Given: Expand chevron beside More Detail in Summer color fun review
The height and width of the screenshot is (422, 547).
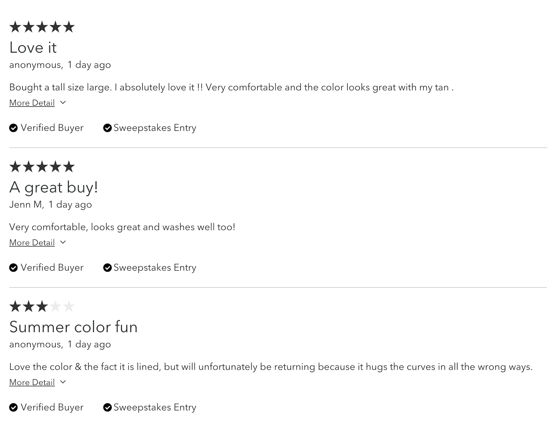Looking at the screenshot, I should (63, 382).
